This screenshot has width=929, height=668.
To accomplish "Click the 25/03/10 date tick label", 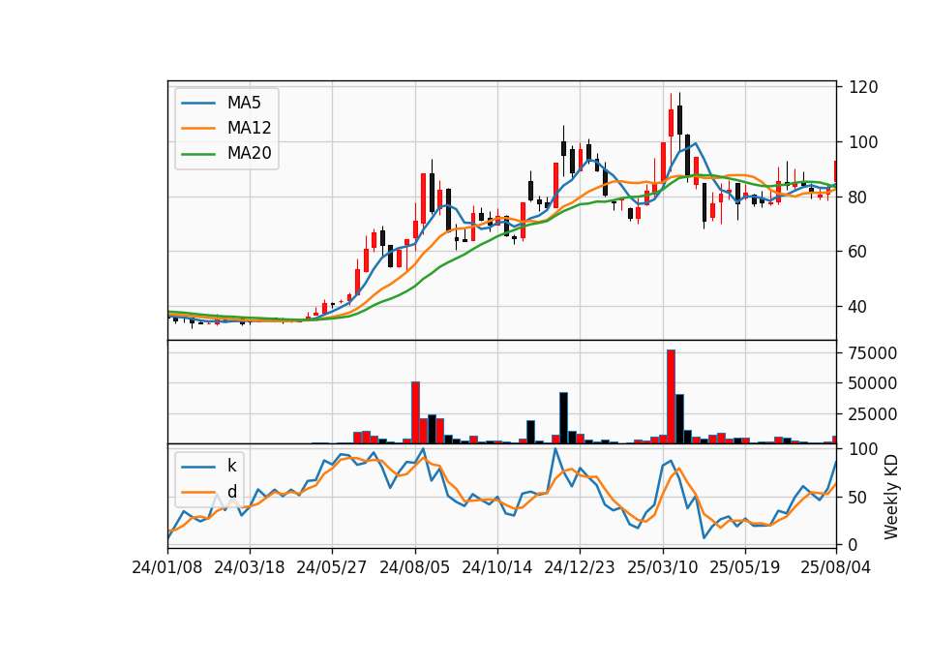I will (x=662, y=568).
